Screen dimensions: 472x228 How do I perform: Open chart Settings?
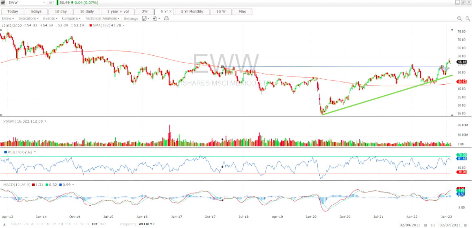pos(131,19)
